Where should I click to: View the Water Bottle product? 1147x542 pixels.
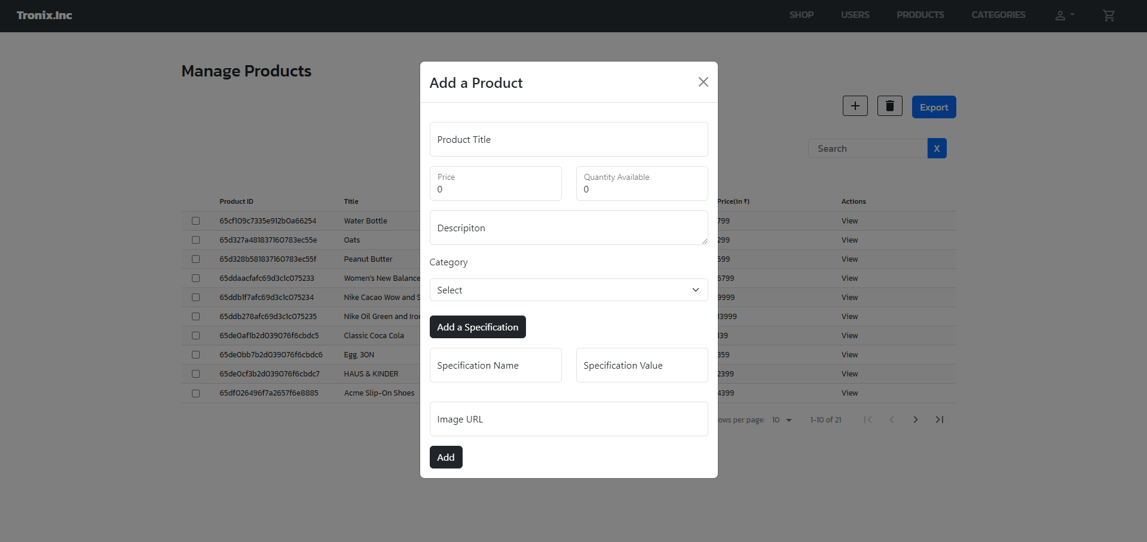pos(849,221)
